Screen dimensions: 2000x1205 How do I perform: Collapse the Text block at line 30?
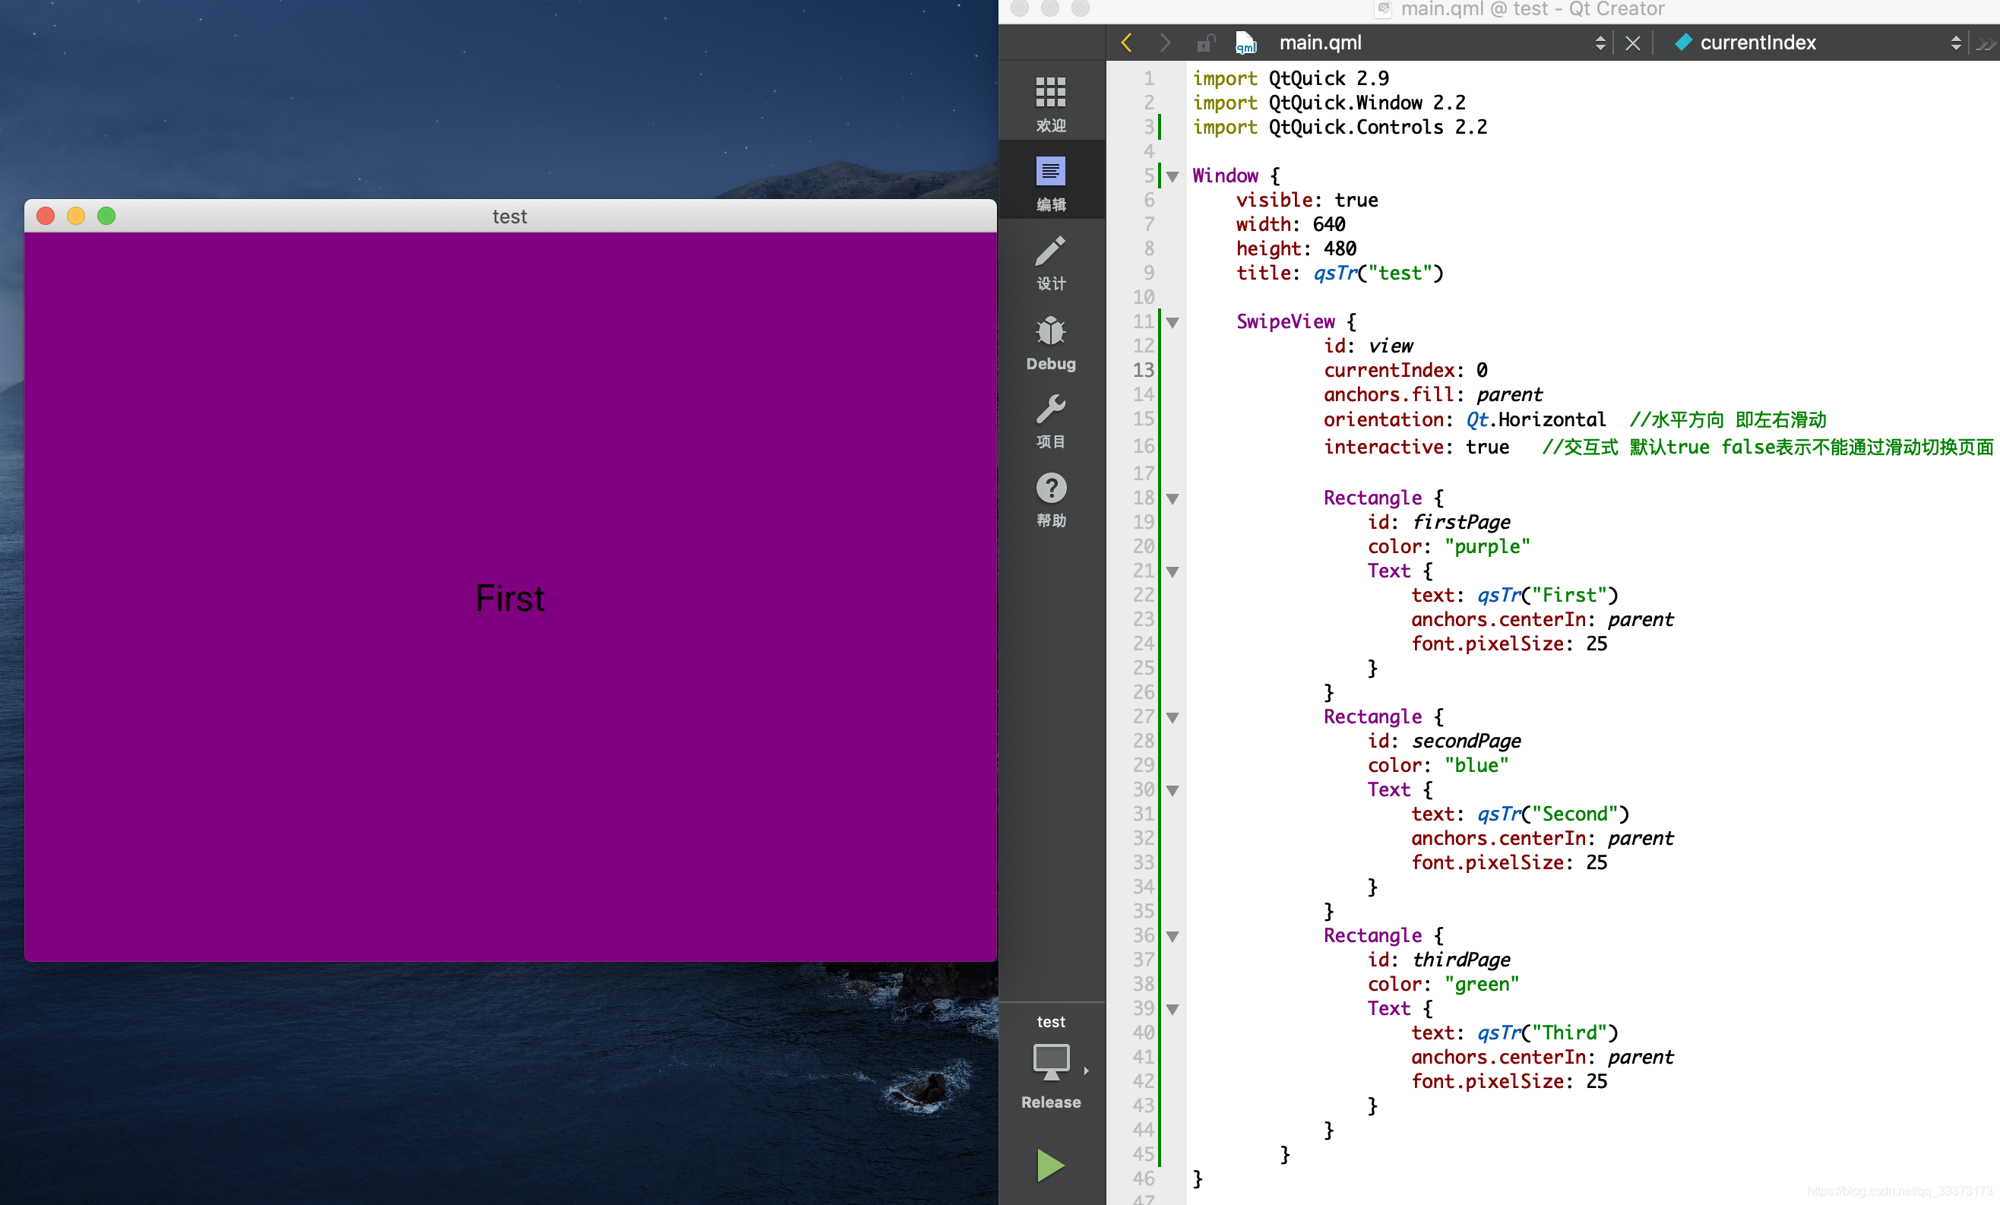point(1172,790)
